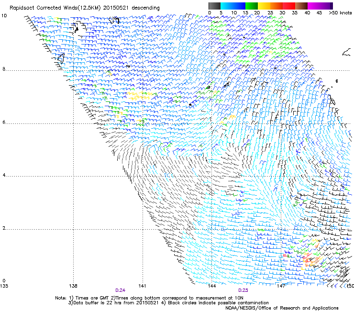Click the cyan-blue 5-15 knots legend swatch

coord(233,6)
